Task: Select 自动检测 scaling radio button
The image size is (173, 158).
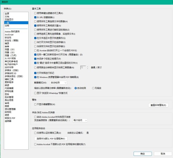Action: [76, 88]
